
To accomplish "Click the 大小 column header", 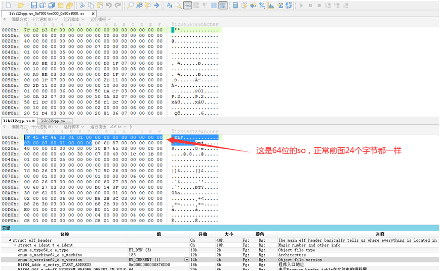I will 229,234.
